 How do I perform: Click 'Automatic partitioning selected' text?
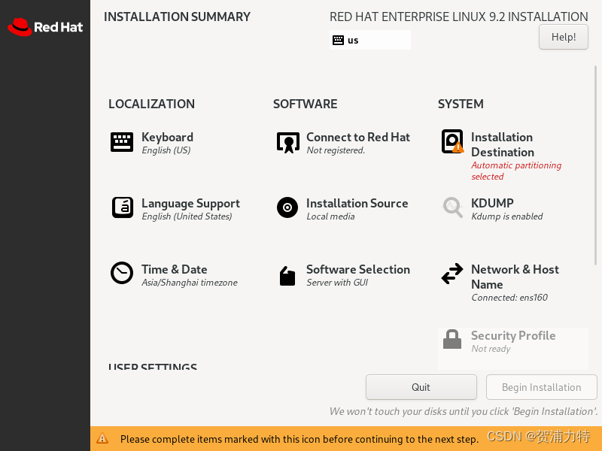pyautogui.click(x=516, y=171)
